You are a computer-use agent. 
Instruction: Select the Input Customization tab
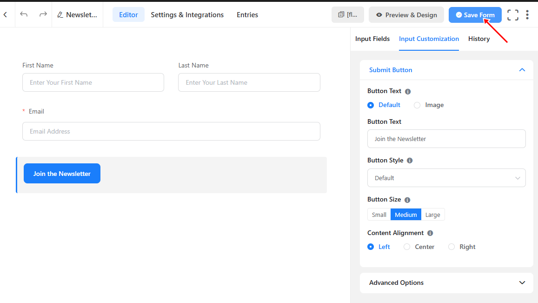tap(429, 39)
